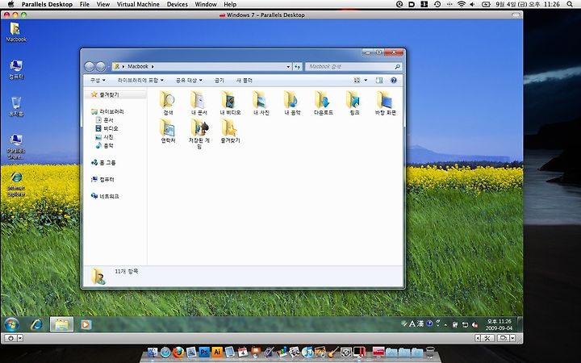
Task: Click the 굽기 toolbar button
Action: click(x=219, y=80)
